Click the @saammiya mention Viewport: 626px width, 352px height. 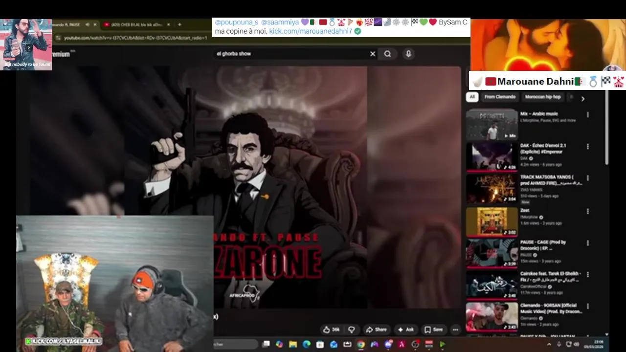[279, 22]
